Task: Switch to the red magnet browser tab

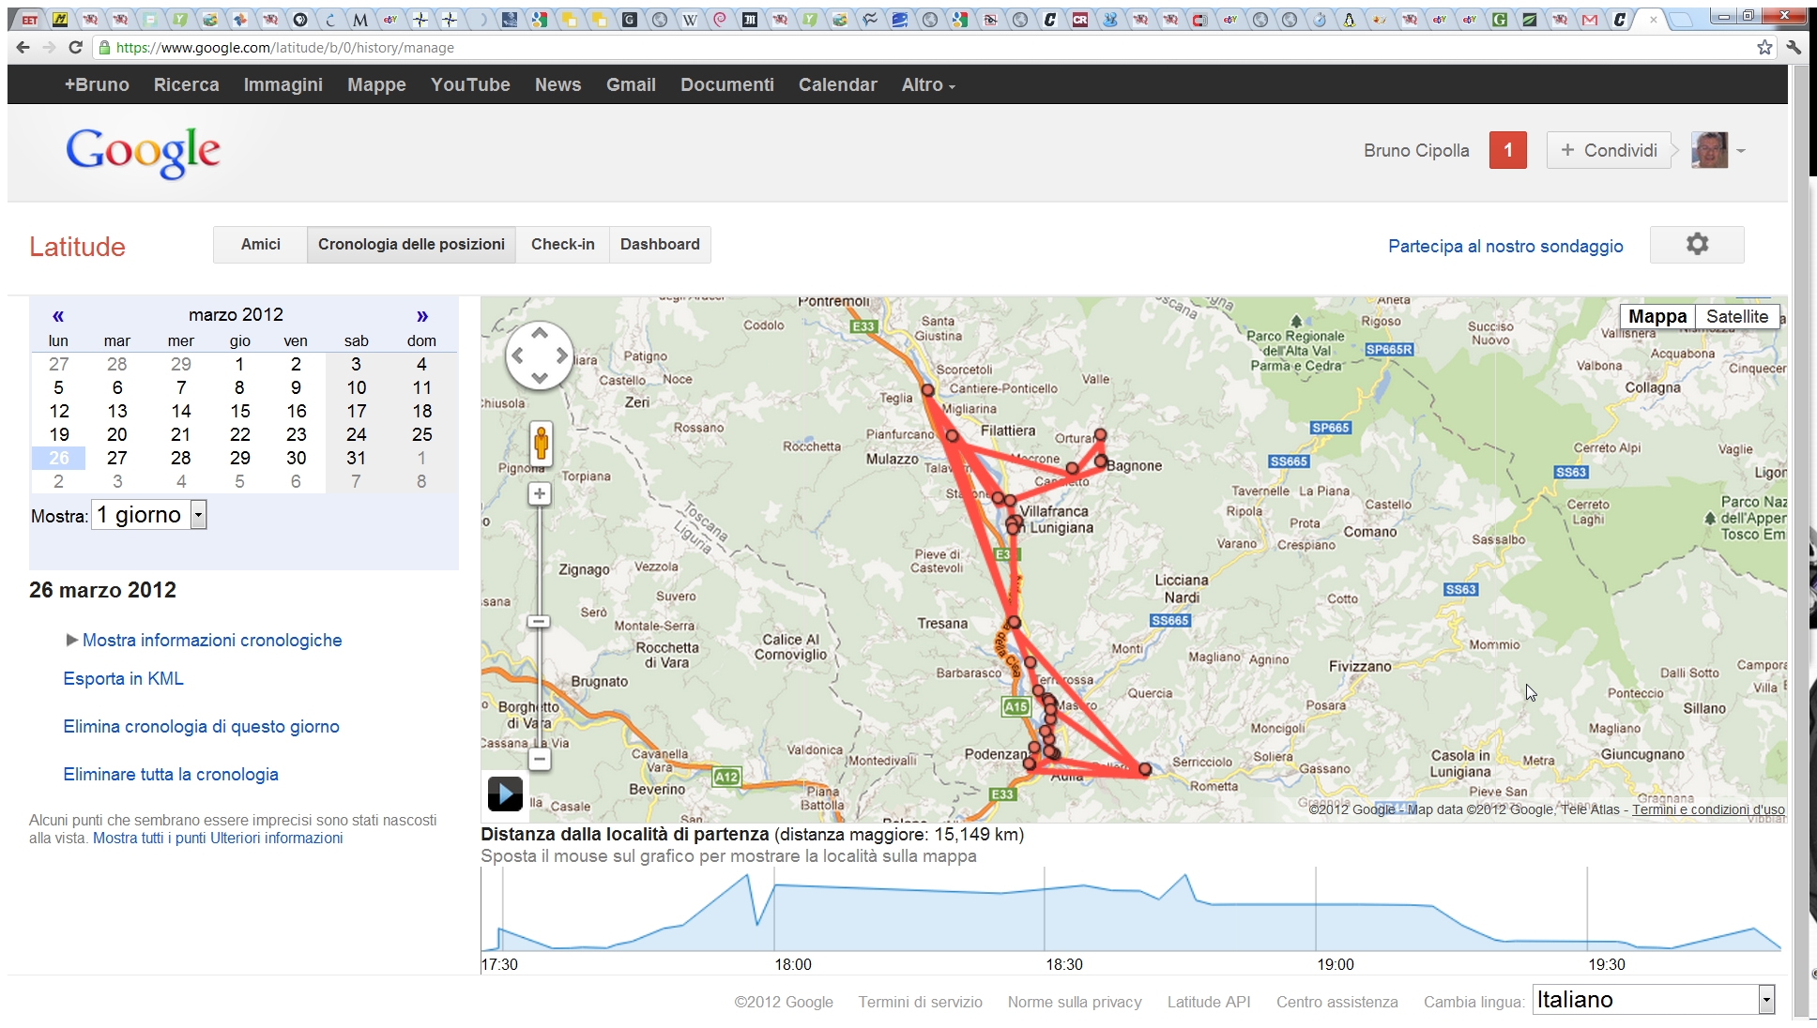Action: pos(1199,19)
